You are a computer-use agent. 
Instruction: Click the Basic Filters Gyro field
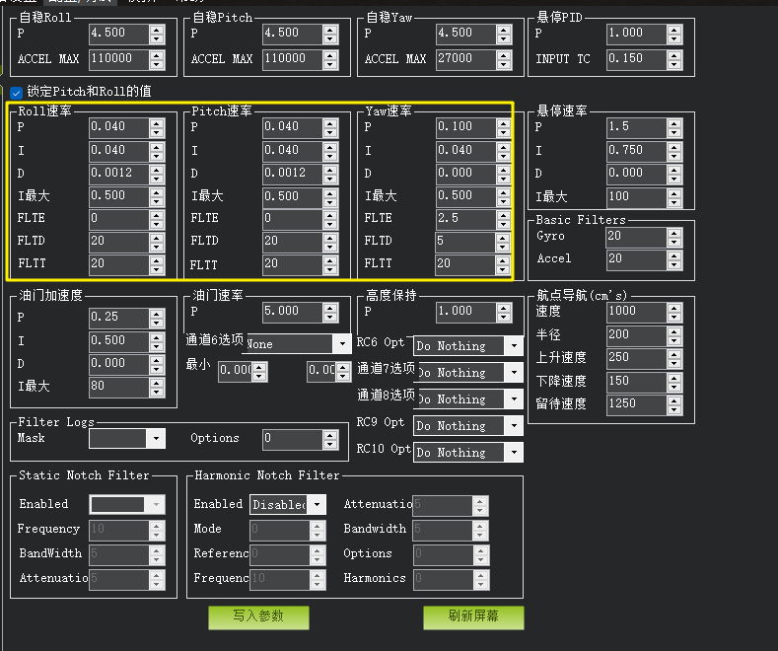click(x=635, y=237)
